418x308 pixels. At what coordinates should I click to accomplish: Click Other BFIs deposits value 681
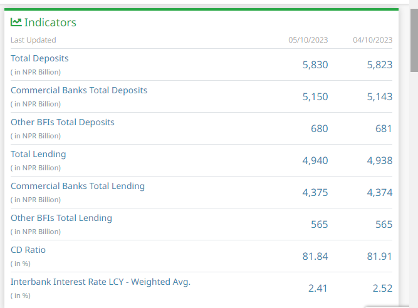383,129
